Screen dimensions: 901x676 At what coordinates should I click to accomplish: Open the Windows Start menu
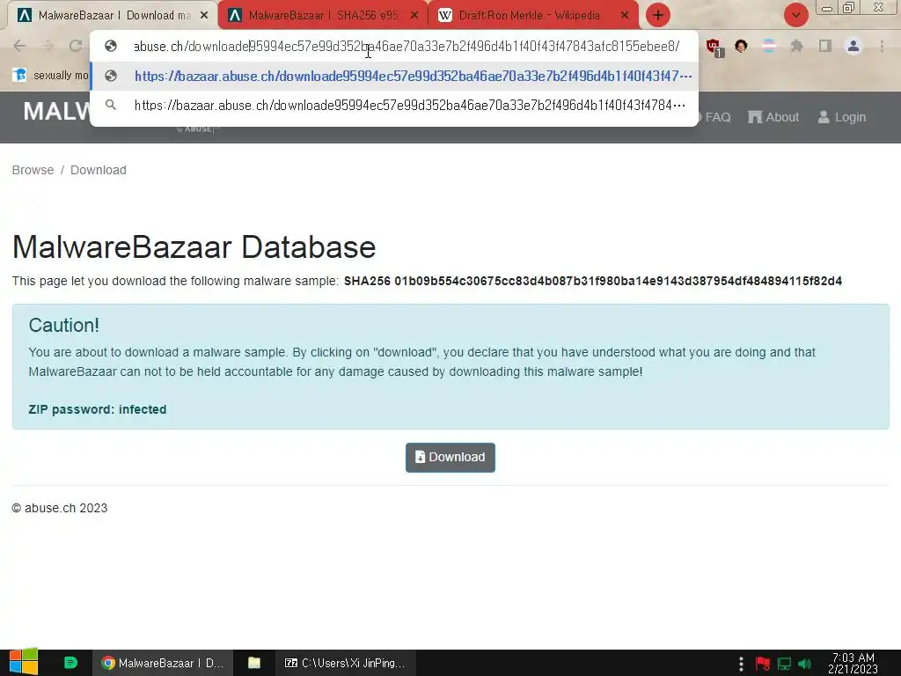[24, 663]
